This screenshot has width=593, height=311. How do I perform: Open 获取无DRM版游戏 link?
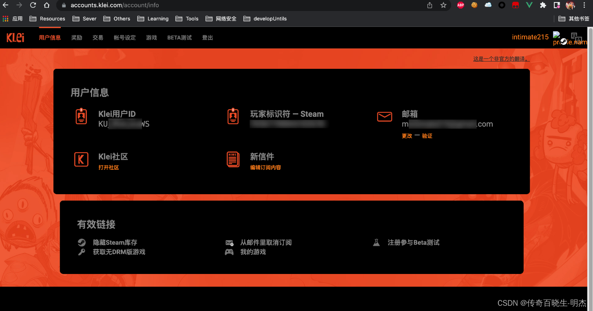(119, 252)
